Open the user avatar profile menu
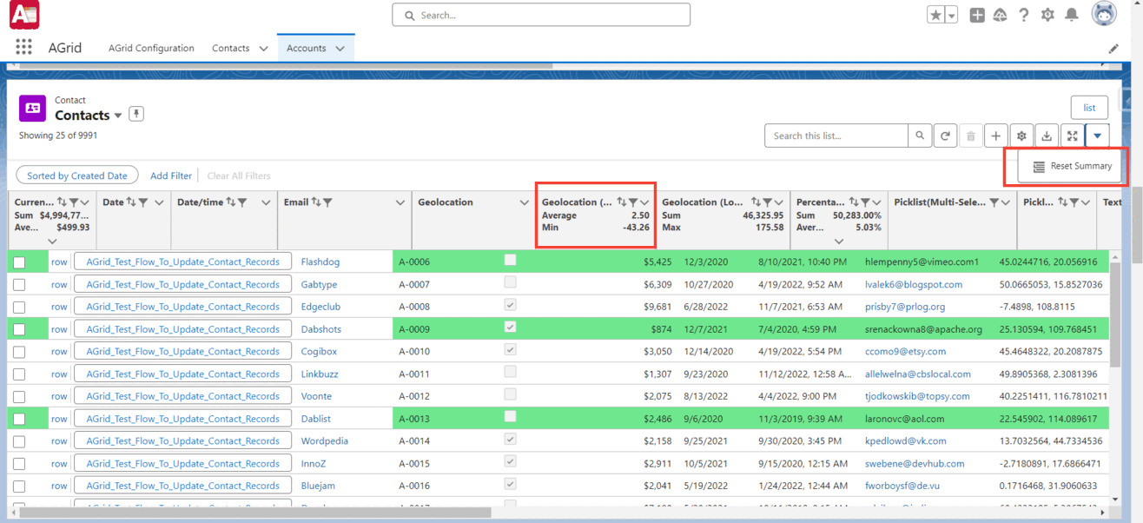1143x523 pixels. 1104,15
